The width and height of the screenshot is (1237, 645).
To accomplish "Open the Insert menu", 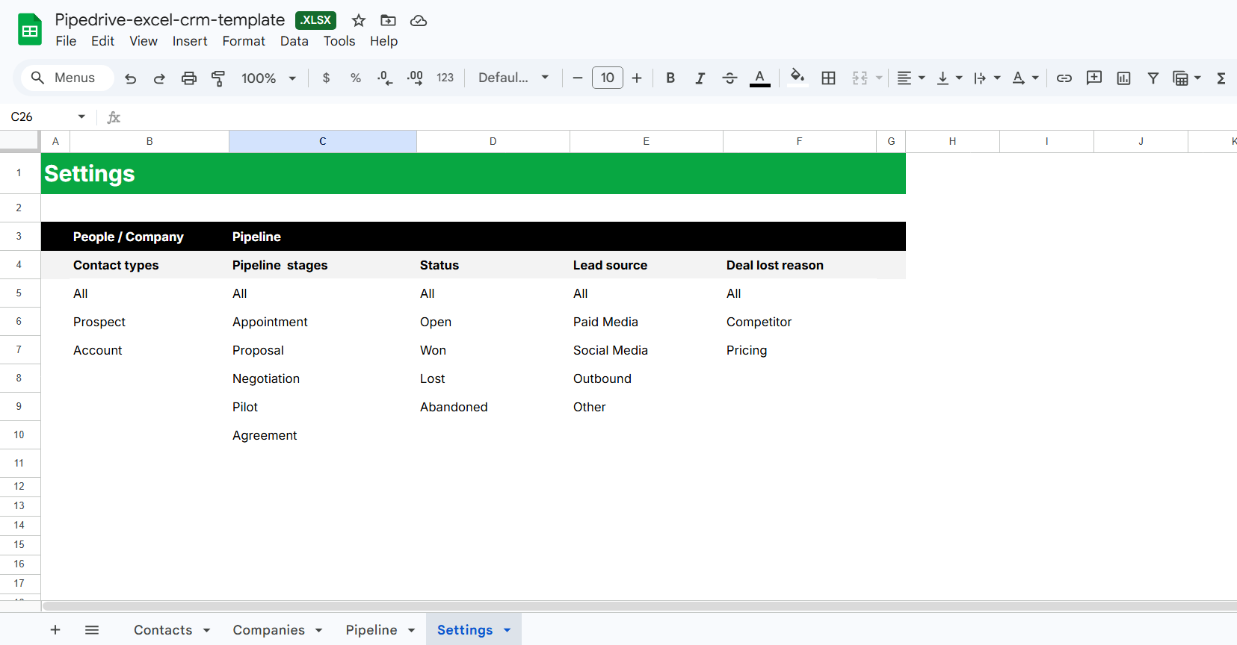I will [190, 41].
